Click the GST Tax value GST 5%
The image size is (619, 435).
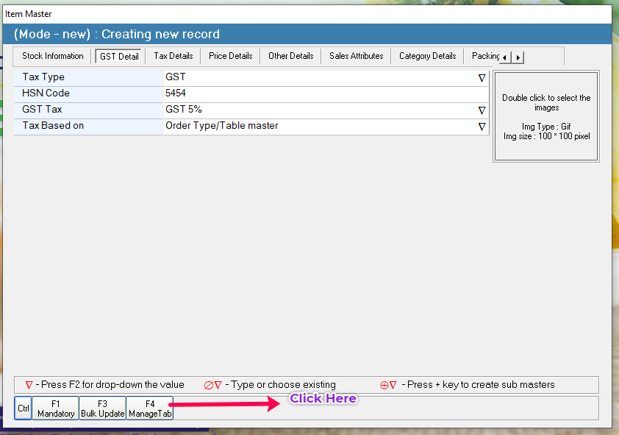click(184, 110)
